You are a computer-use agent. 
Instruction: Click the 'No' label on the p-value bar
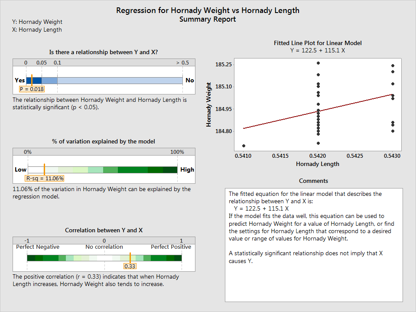pos(190,81)
